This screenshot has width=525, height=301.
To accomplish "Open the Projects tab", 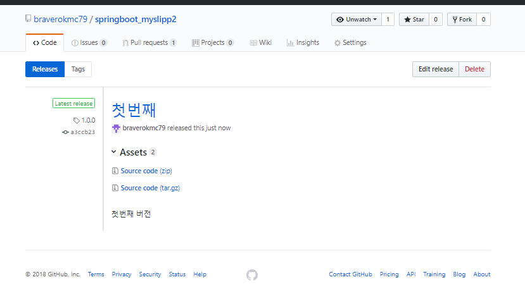I will (213, 43).
